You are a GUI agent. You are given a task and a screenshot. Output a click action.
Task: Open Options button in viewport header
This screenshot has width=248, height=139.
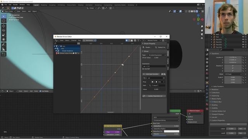click(x=200, y=8)
